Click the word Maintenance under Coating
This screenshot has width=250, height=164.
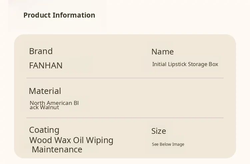57,149
